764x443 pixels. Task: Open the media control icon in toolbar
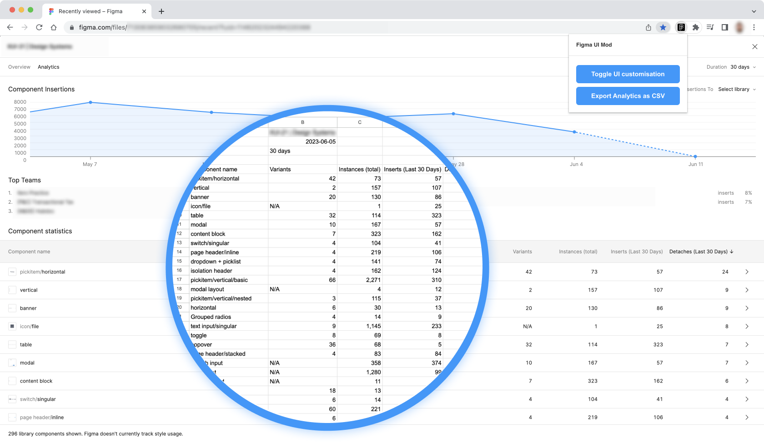[x=710, y=27]
